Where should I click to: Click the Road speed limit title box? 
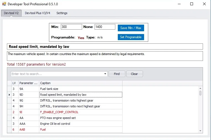click(105, 46)
